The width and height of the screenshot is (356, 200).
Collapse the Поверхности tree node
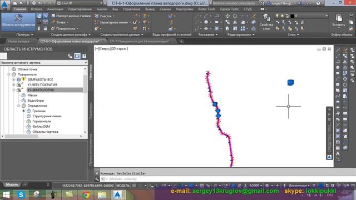(x=9, y=74)
